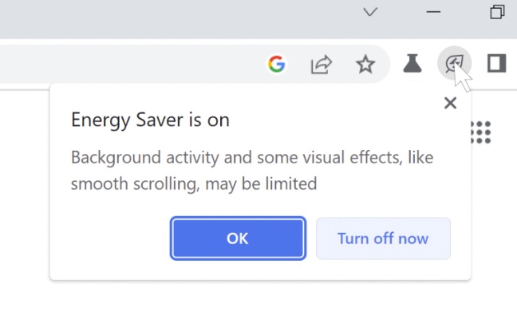
Task: Click the Energy Saver leaf icon
Action: coord(454,63)
